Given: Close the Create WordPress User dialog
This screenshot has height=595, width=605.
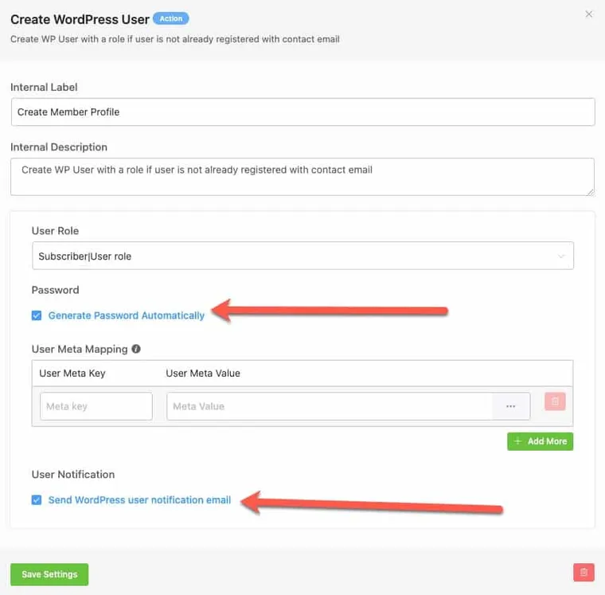Looking at the screenshot, I should point(588,14).
